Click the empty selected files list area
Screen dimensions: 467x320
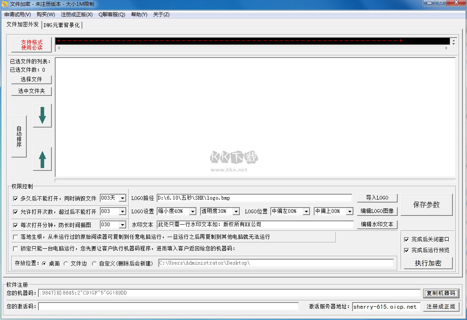pos(255,117)
